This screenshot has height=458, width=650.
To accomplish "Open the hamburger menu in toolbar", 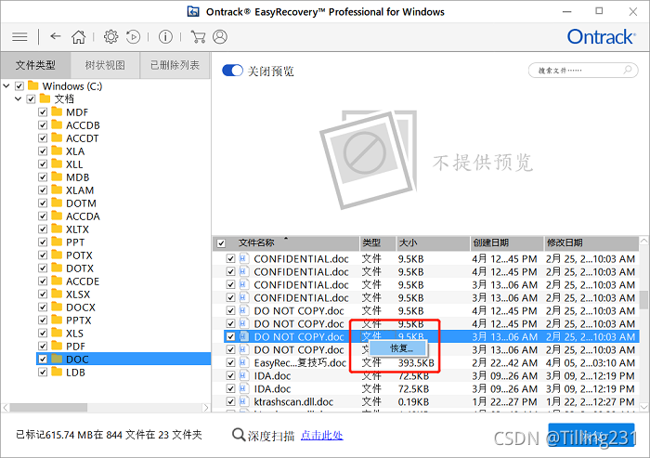I will coord(19,37).
